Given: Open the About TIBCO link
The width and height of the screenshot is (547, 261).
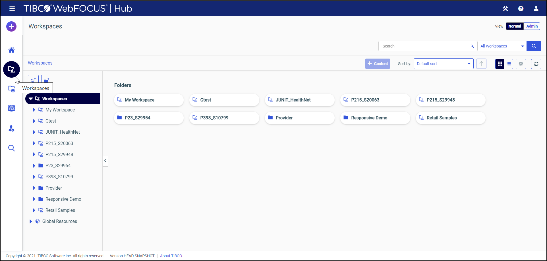Looking at the screenshot, I should pyautogui.click(x=171, y=256).
